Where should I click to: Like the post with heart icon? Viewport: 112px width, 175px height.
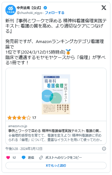pyautogui.click(x=8, y=158)
